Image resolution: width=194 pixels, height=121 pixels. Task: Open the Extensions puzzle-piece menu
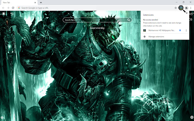coord(186,8)
